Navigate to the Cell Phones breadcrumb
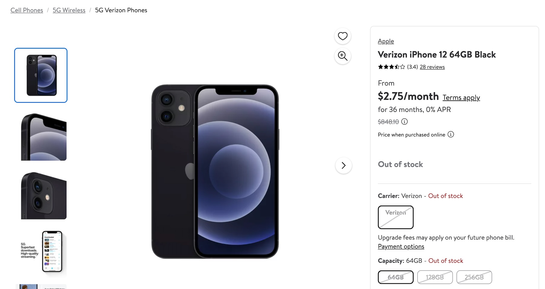Screen dimensions: 545x289 pos(27,10)
